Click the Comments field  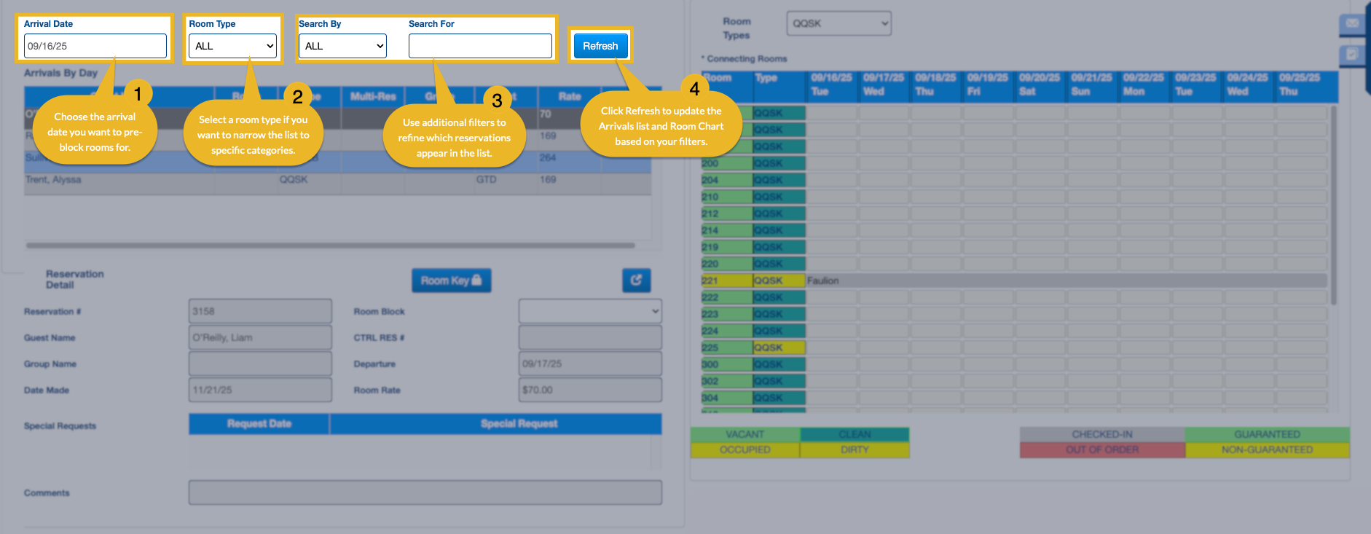(x=425, y=492)
